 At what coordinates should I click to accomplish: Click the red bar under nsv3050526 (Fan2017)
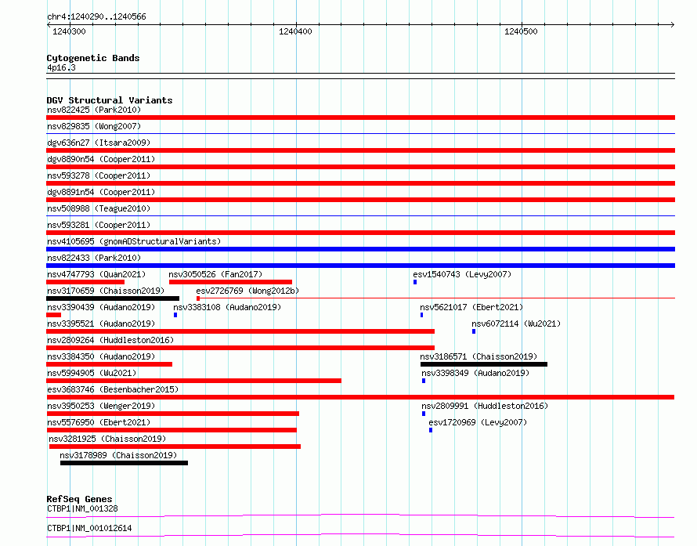pos(231,282)
